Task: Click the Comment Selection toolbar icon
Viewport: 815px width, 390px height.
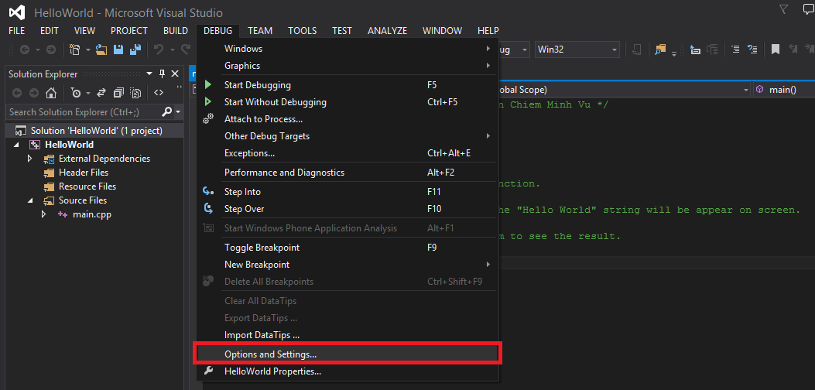Action: (735, 50)
